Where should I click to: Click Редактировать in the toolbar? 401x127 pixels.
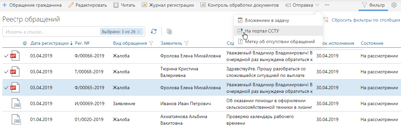click(x=88, y=5)
